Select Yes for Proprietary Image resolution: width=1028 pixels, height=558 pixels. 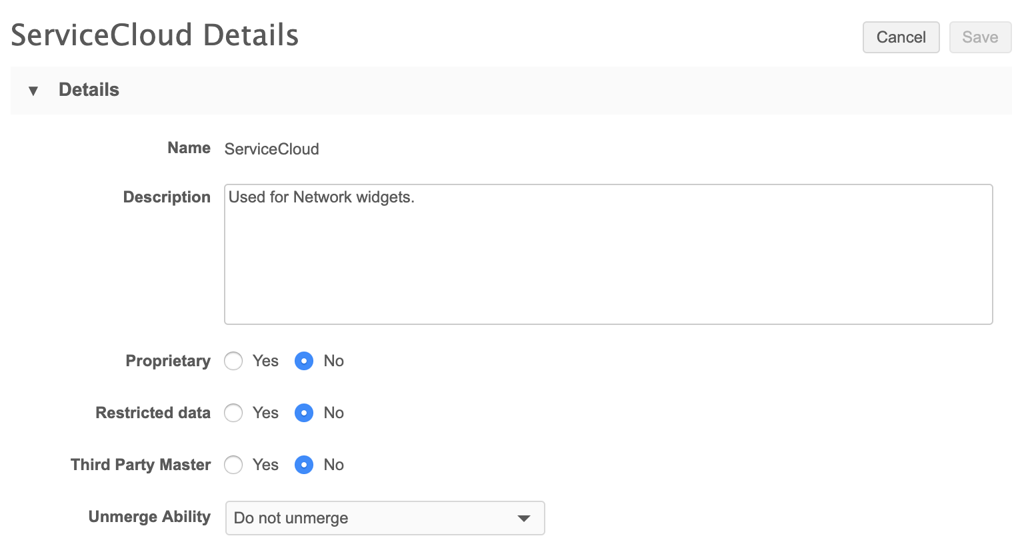pyautogui.click(x=233, y=361)
